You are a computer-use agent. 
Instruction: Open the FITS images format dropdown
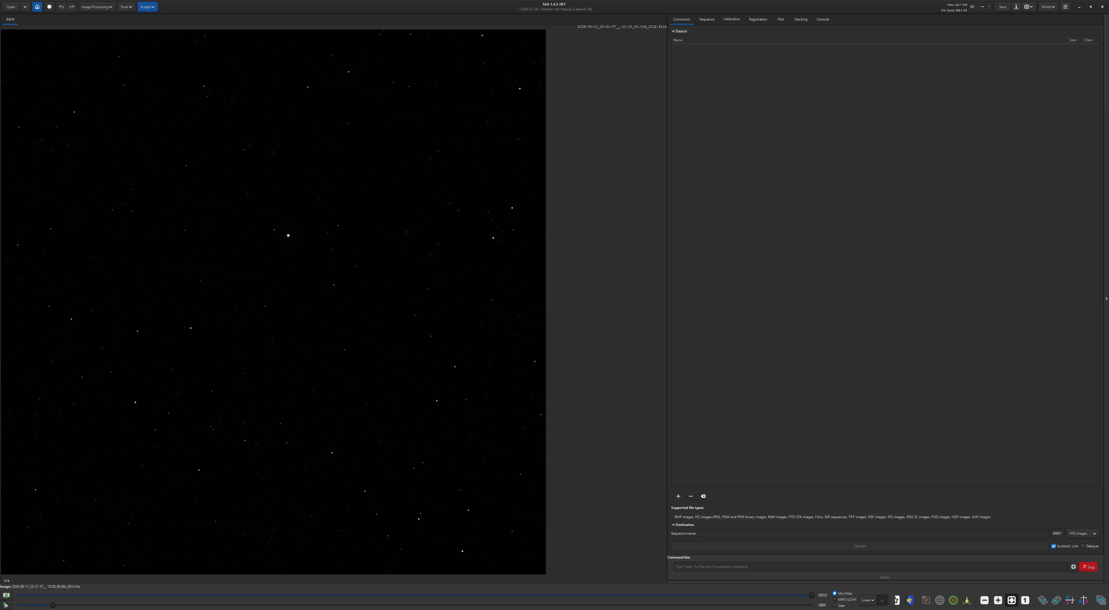[x=1082, y=534]
